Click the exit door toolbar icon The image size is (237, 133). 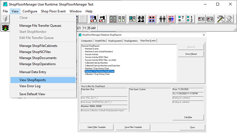coord(5,19)
